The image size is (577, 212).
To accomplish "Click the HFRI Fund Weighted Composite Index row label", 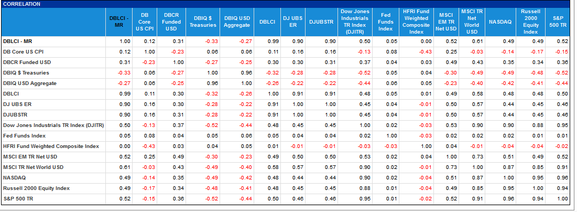I will 51,146.
